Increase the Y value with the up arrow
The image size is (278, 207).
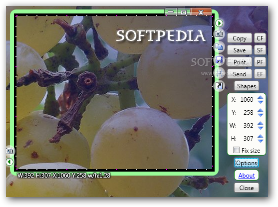click(x=260, y=110)
